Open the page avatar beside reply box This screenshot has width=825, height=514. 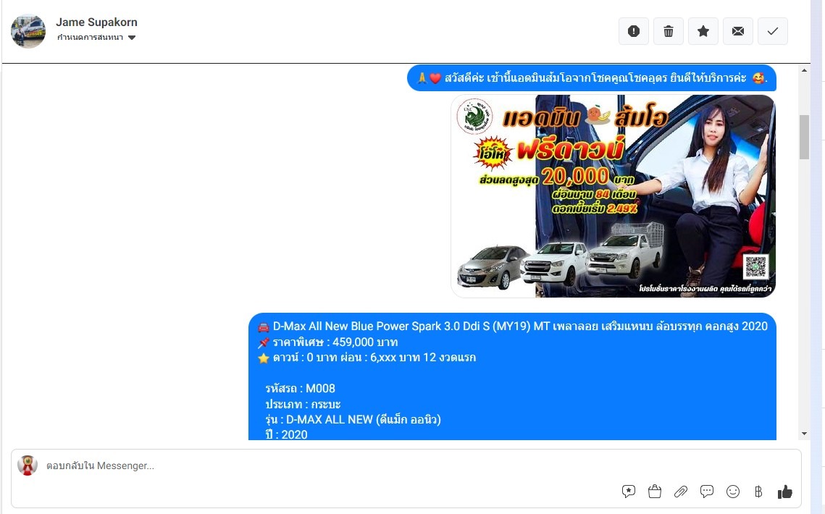coord(28,465)
